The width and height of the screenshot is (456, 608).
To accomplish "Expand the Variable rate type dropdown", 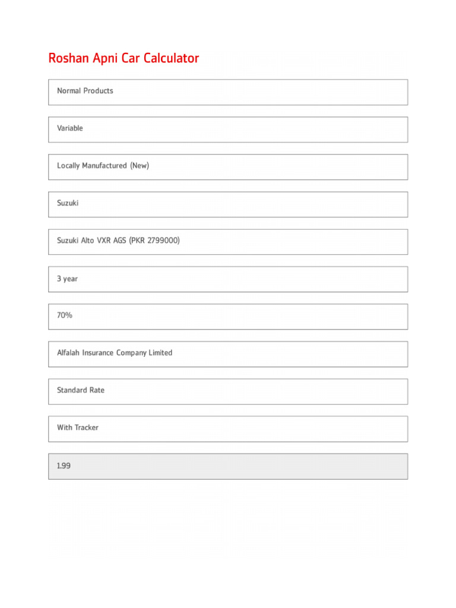I will [228, 129].
